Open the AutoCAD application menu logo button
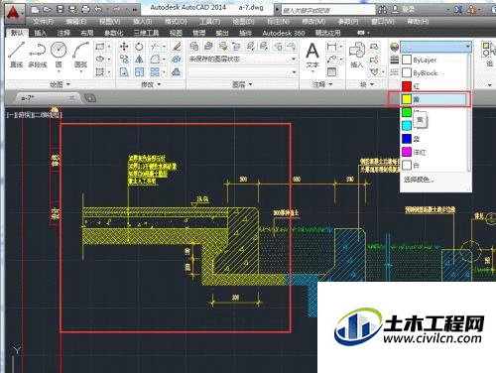496x373 pixels. [x=15, y=13]
